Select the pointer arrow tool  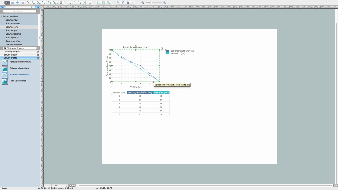(x=7, y=2)
